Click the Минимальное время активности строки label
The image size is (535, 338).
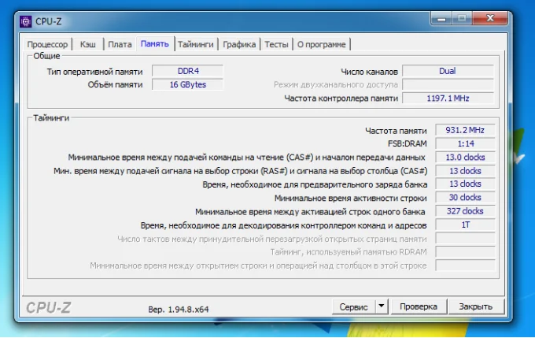pyautogui.click(x=350, y=199)
